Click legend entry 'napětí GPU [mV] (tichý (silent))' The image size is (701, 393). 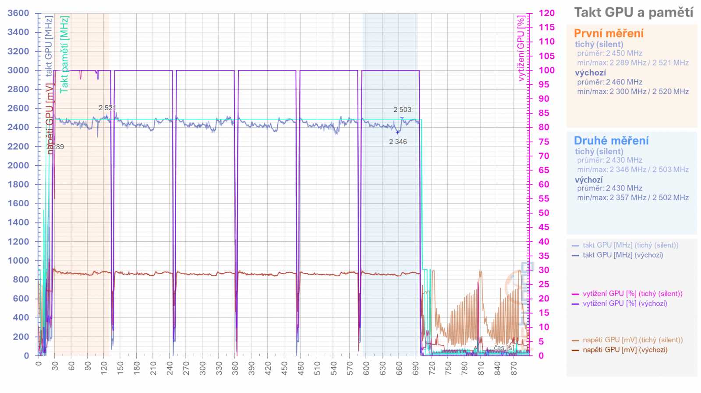633,340
